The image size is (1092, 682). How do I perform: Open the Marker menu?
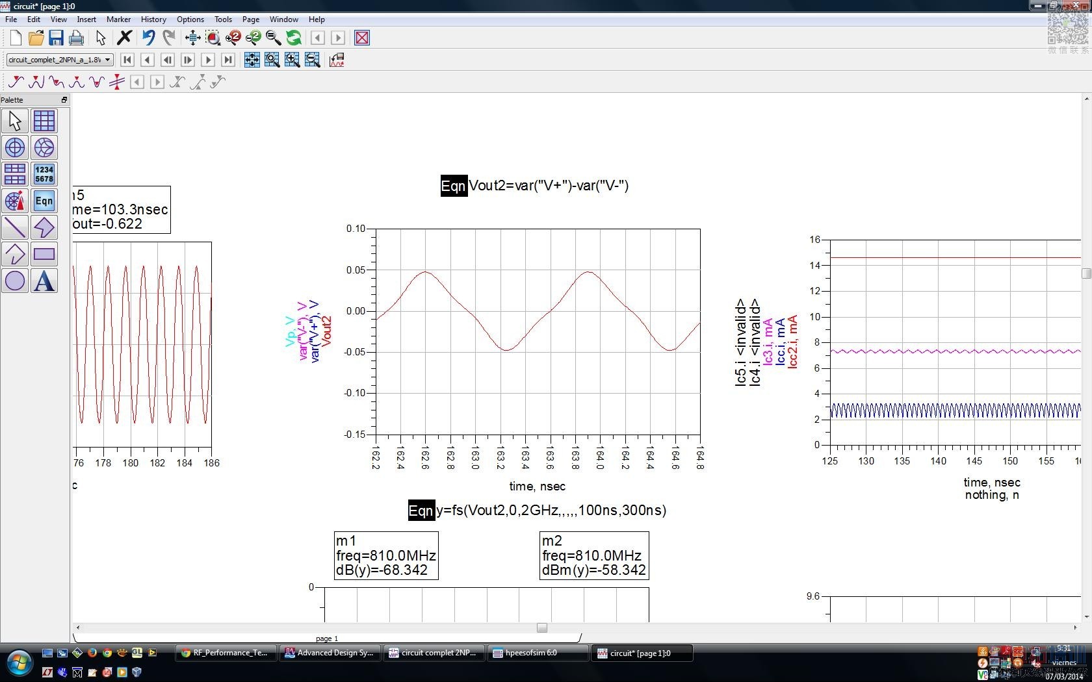(x=119, y=19)
